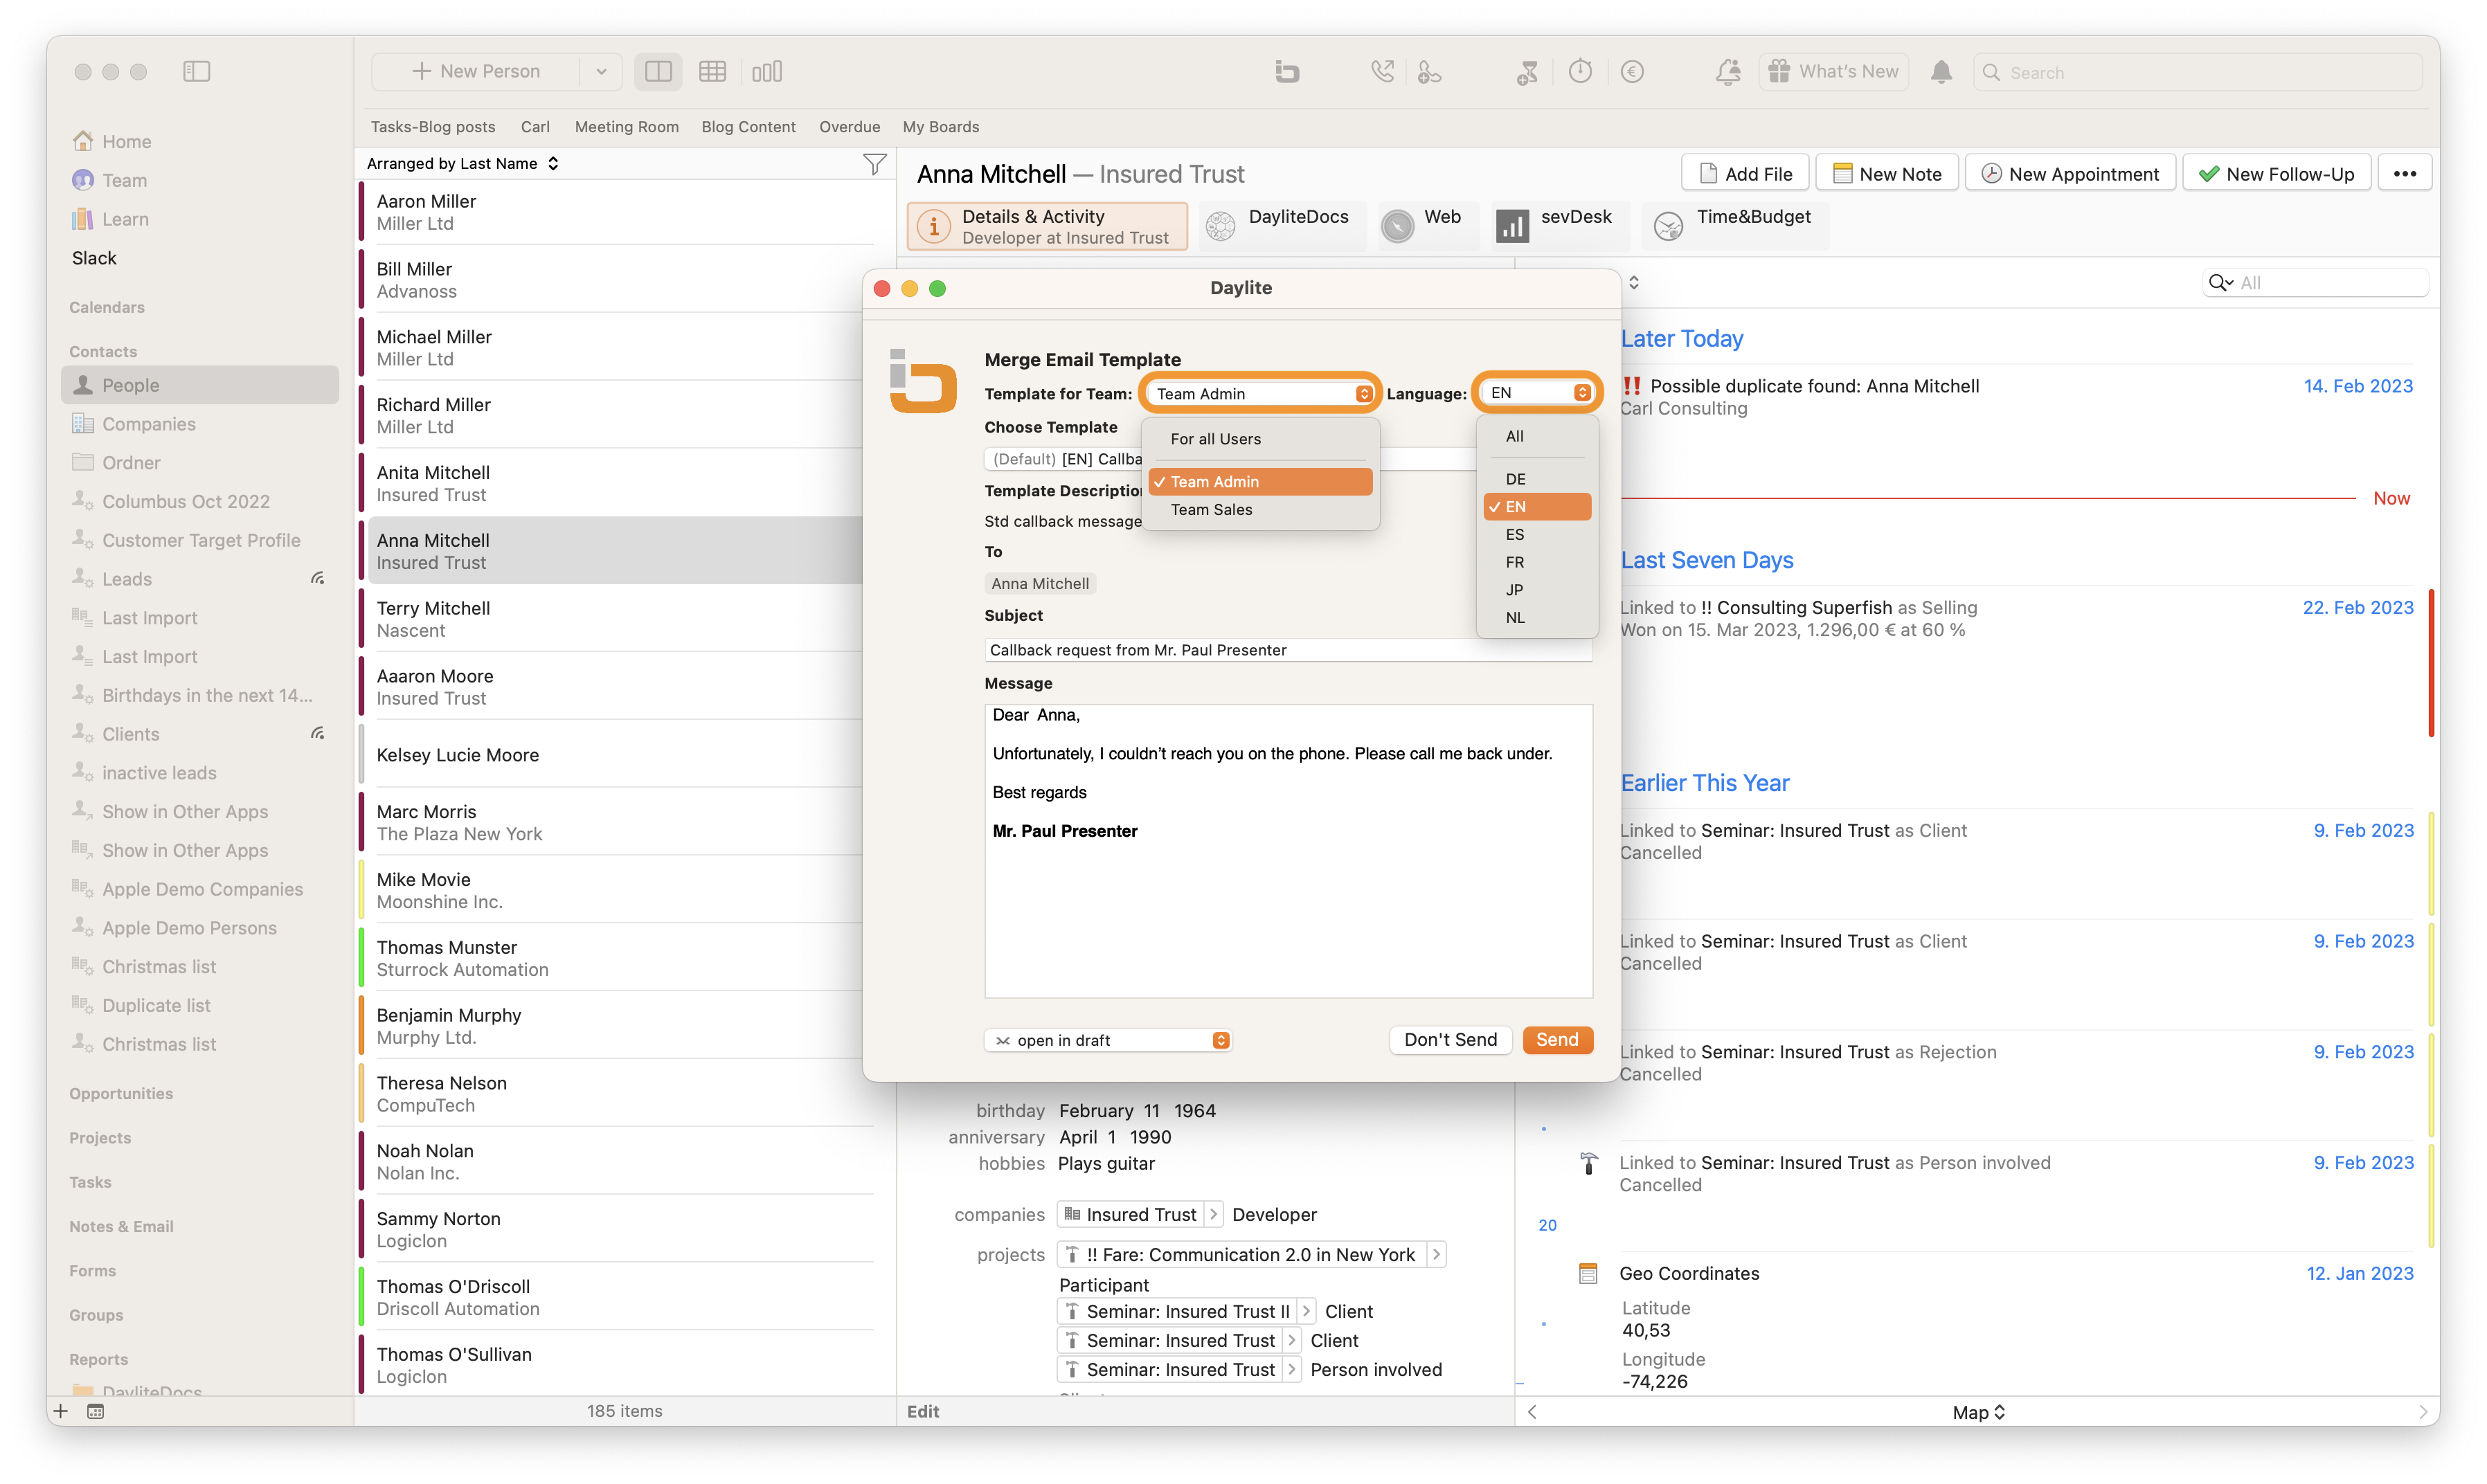The width and height of the screenshot is (2487, 1484).
Task: Open the euro billing icon
Action: [1632, 71]
